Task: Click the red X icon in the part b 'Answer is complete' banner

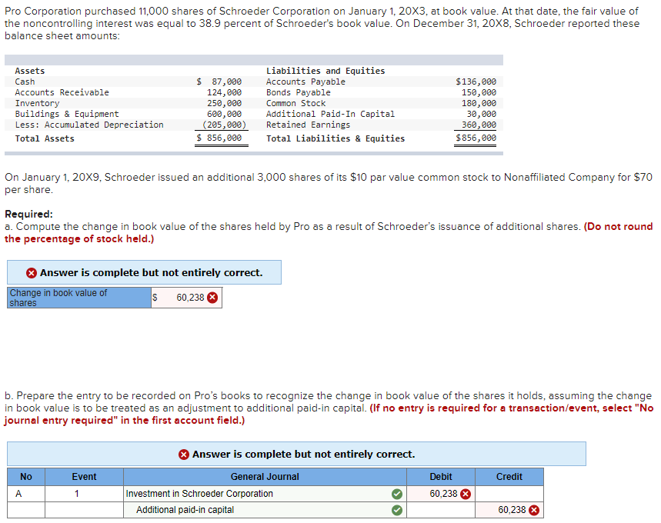Action: [183, 455]
